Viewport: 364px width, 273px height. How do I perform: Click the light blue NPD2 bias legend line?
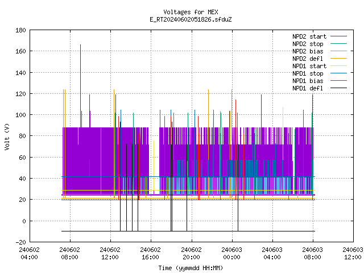click(x=338, y=51)
